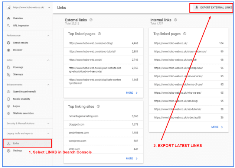The width and height of the screenshot is (235, 168).
Task: Click MORE link under Top linking sites
Action: coord(130,158)
